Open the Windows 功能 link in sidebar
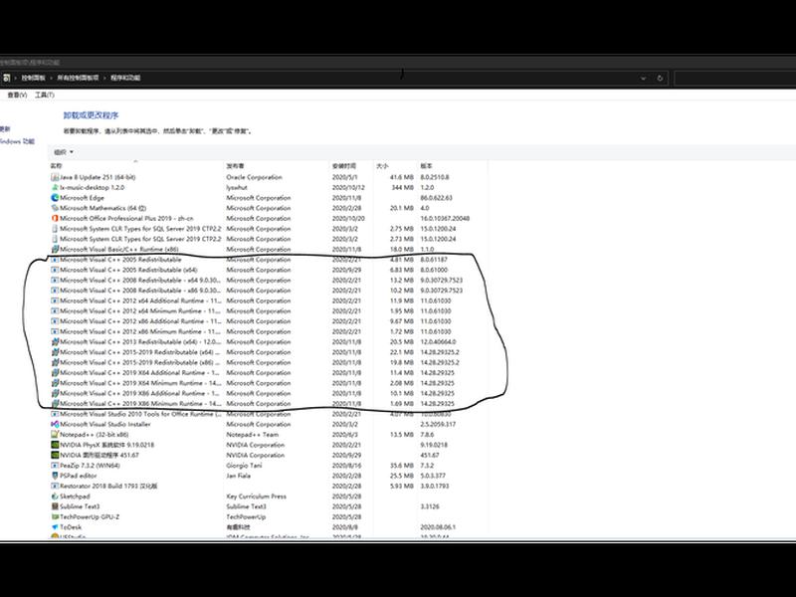The image size is (796, 597). [17, 141]
